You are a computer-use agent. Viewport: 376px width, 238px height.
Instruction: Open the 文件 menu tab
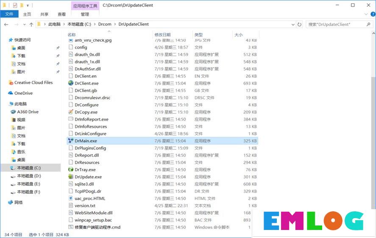[9, 14]
